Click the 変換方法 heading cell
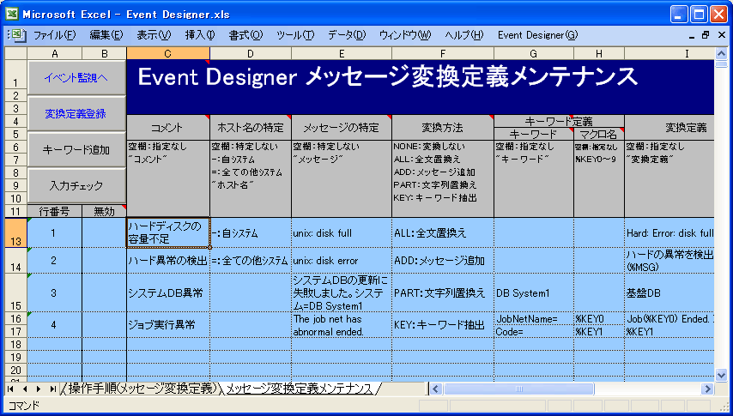This screenshot has width=733, height=416. coord(443,127)
